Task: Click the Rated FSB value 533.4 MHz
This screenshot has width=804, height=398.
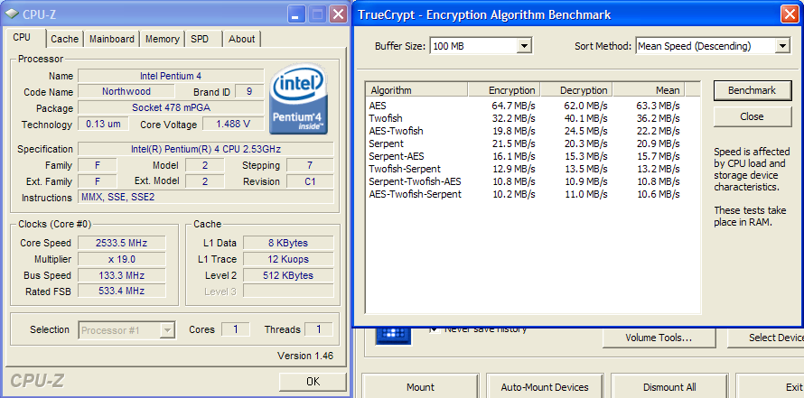Action: tap(122, 291)
